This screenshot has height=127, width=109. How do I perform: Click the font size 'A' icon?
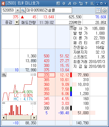pyautogui.click(x=69, y=4)
